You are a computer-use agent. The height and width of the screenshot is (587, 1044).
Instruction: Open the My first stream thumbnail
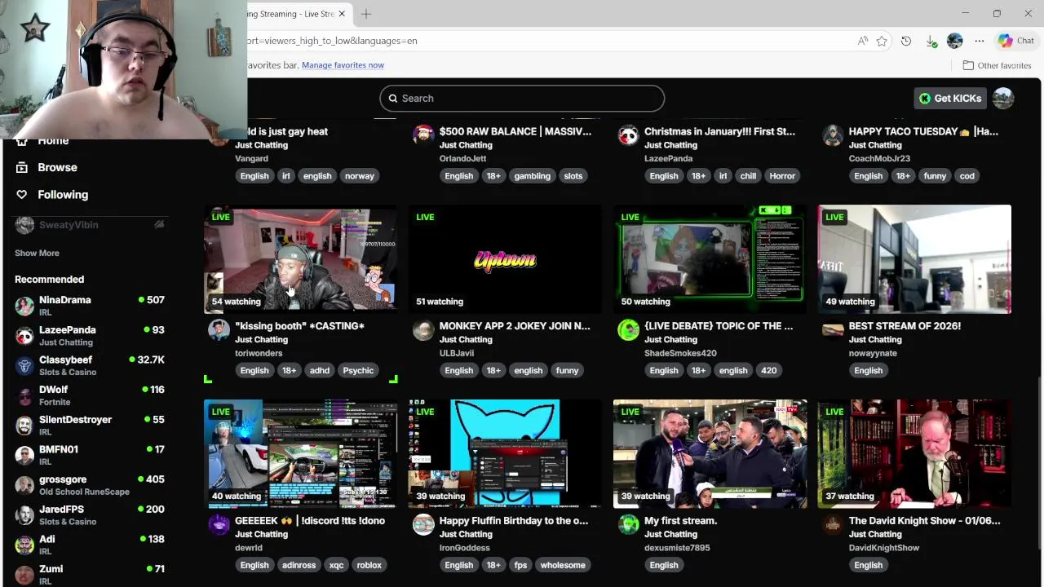(x=710, y=454)
